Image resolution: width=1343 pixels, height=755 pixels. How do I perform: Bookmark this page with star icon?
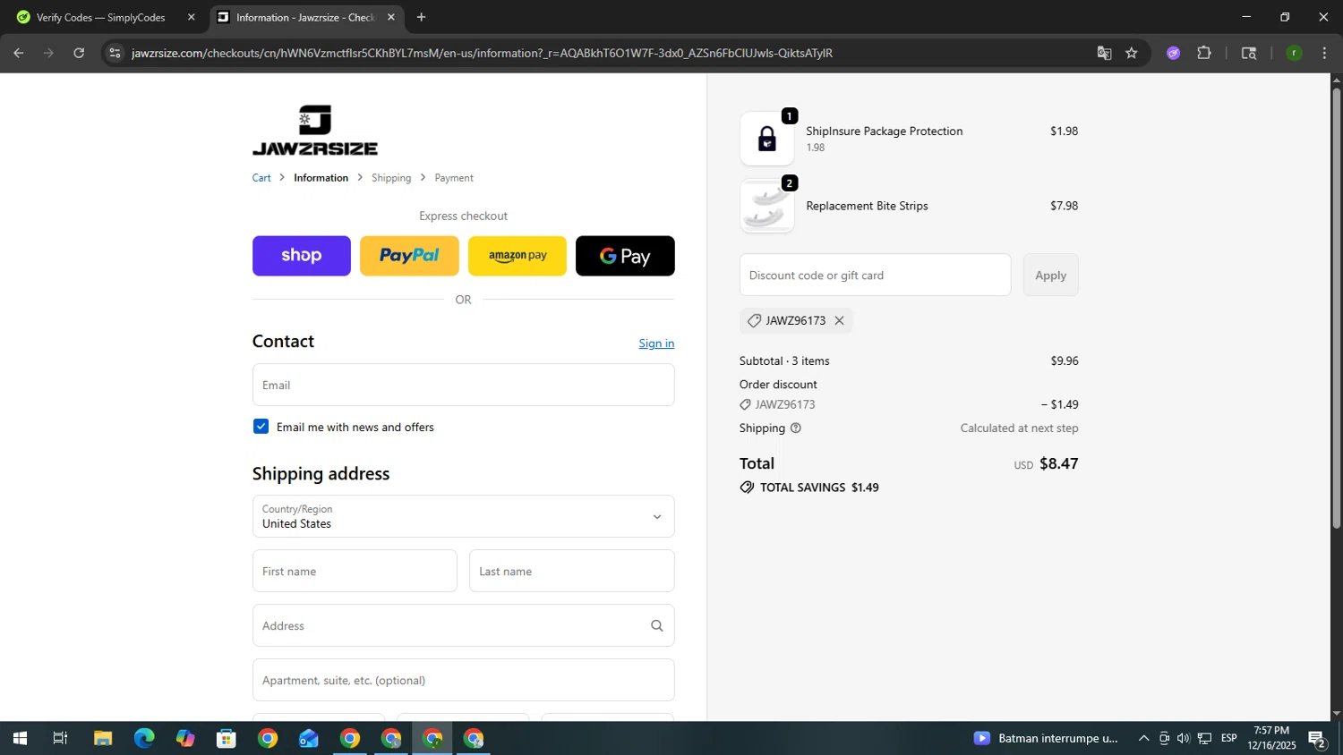click(1132, 53)
